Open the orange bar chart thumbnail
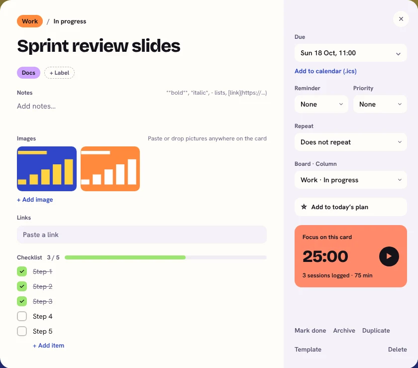Viewport: 418px width, 368px height. [110, 169]
